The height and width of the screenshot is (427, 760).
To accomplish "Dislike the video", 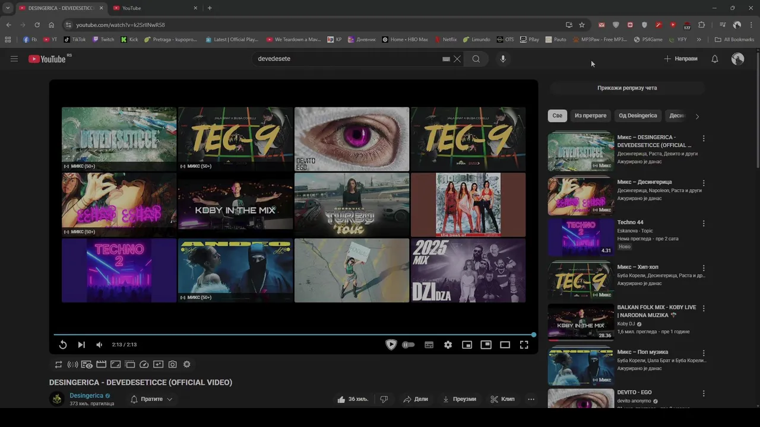I will tap(384, 399).
